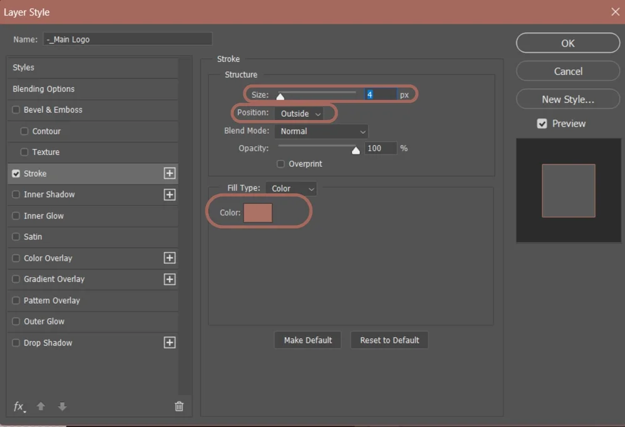Disable the Preview checkbox
This screenshot has height=427, width=625.
click(x=542, y=123)
